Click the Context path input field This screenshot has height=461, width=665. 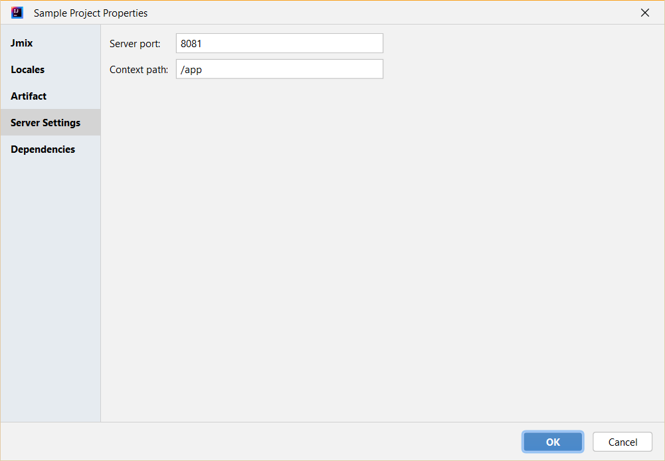[x=280, y=69]
